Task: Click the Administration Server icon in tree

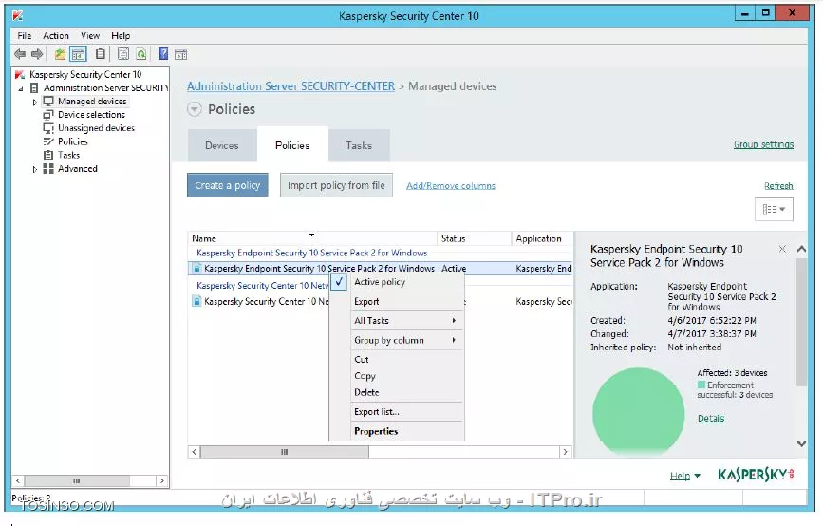Action: pyautogui.click(x=34, y=87)
